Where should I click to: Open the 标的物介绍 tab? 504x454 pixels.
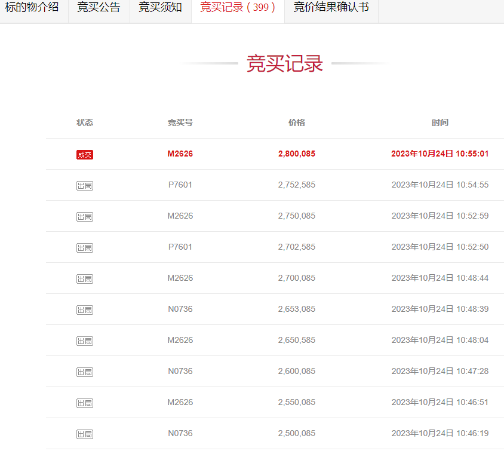coord(32,8)
